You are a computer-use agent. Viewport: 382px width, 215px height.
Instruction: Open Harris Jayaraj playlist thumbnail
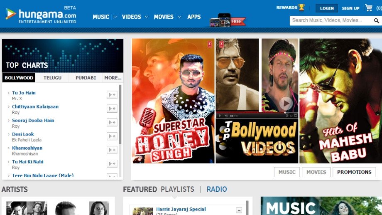(x=142, y=211)
